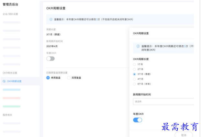Choose 2个月 cycle length
The width and height of the screenshot is (201, 137).
coord(134,69)
